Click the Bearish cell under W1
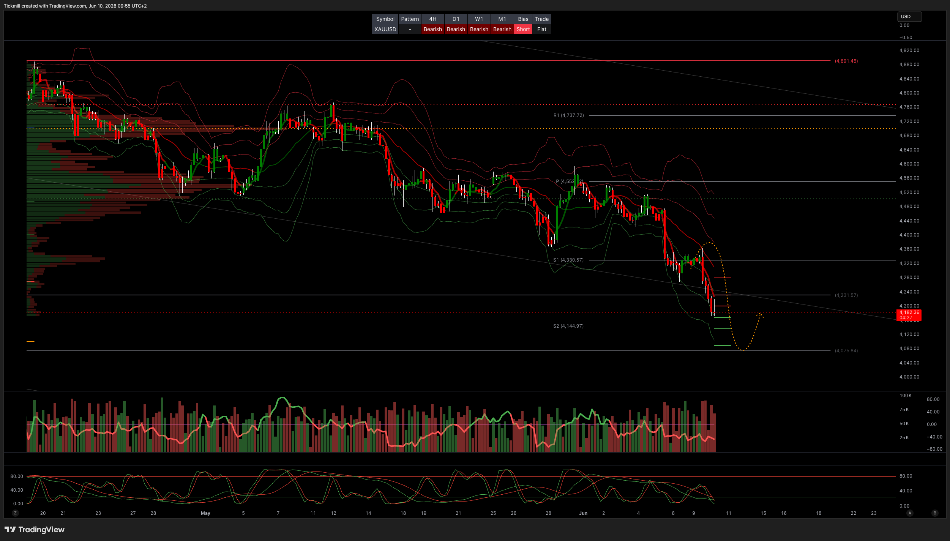 (479, 29)
